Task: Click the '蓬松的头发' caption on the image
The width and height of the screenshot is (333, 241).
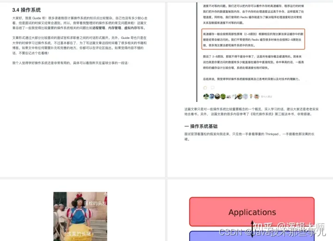Action: 95,203
